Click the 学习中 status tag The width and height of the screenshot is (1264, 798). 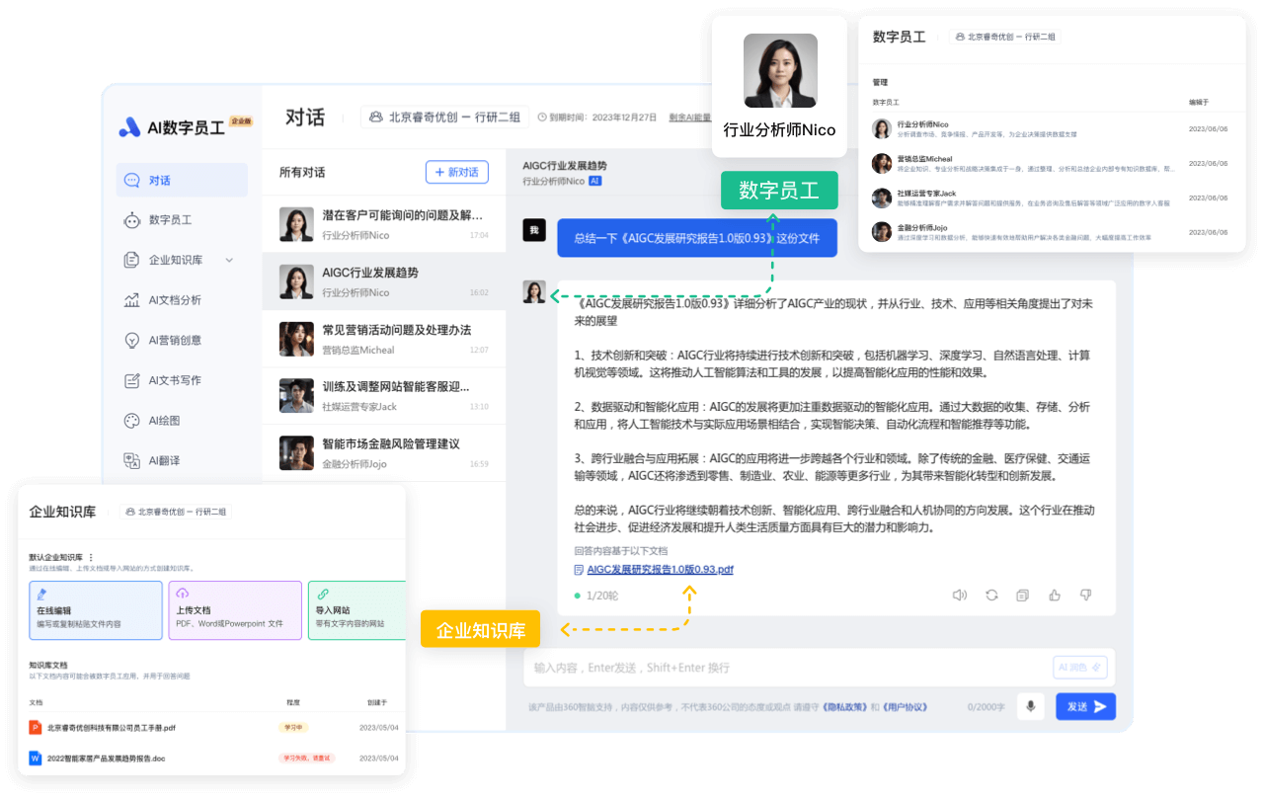coord(293,728)
